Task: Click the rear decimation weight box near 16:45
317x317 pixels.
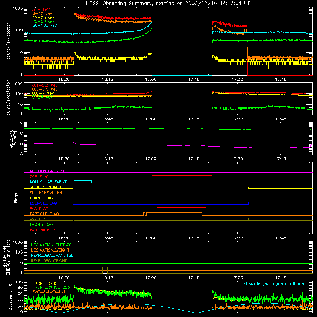Action: point(105,270)
